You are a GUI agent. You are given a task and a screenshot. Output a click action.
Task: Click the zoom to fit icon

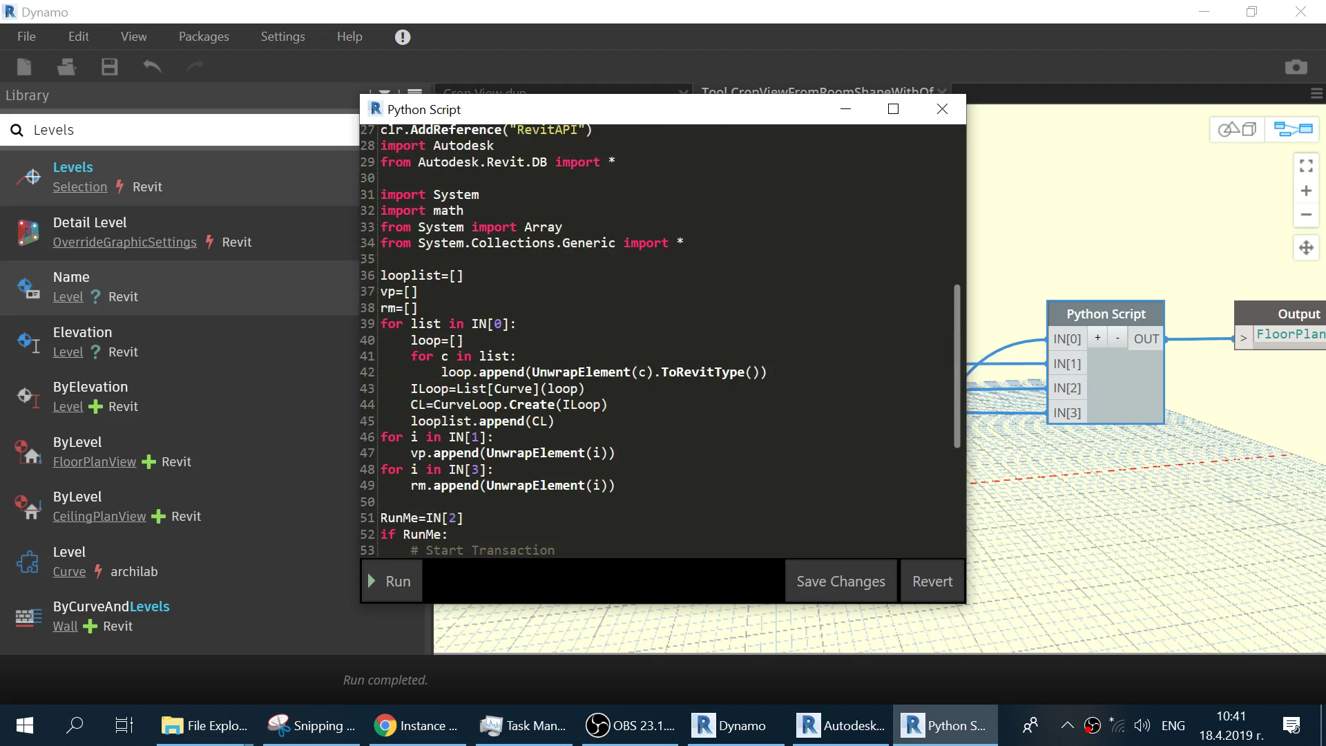point(1305,166)
